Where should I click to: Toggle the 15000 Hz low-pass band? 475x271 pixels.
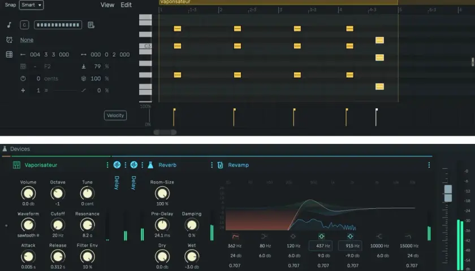[408, 236]
